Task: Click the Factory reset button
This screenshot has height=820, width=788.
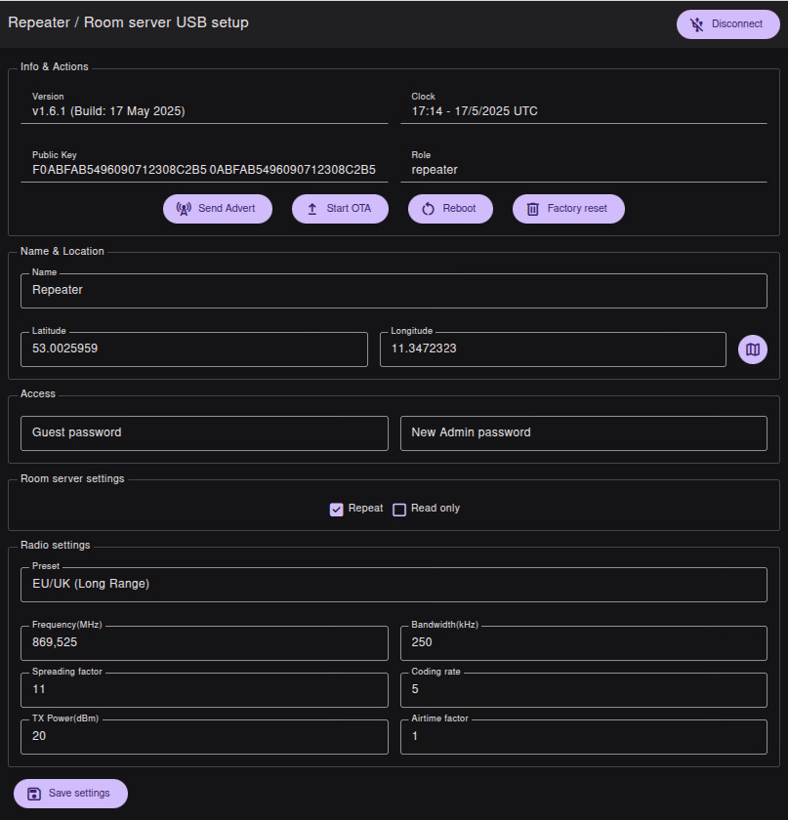Action: 567,209
